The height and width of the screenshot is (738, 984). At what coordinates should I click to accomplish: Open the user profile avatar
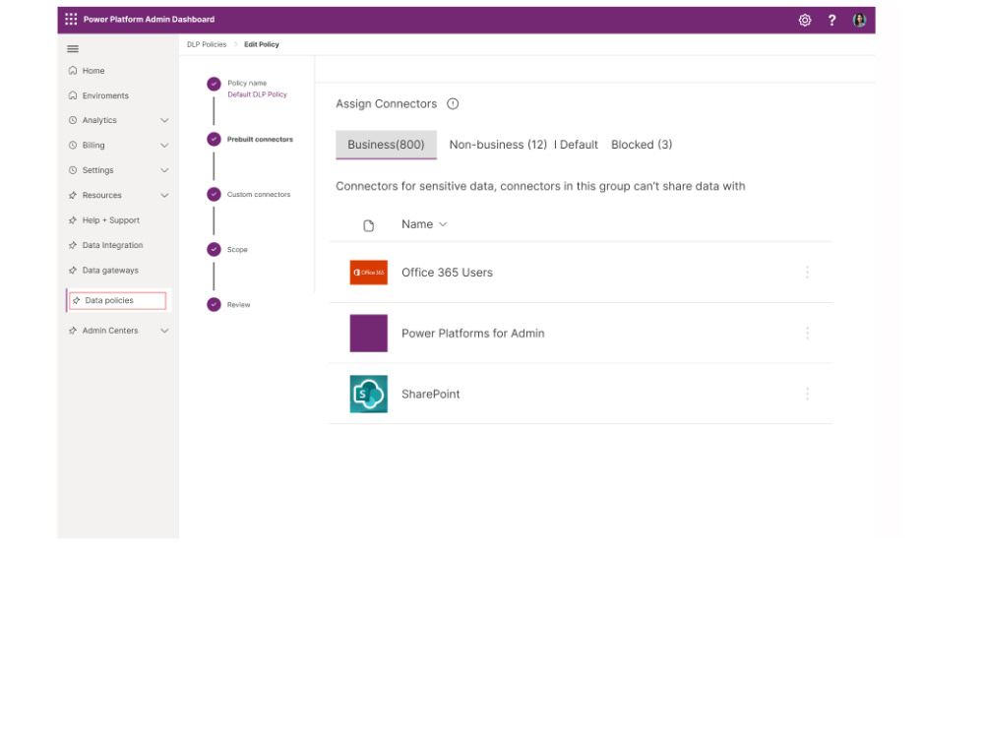pos(859,20)
